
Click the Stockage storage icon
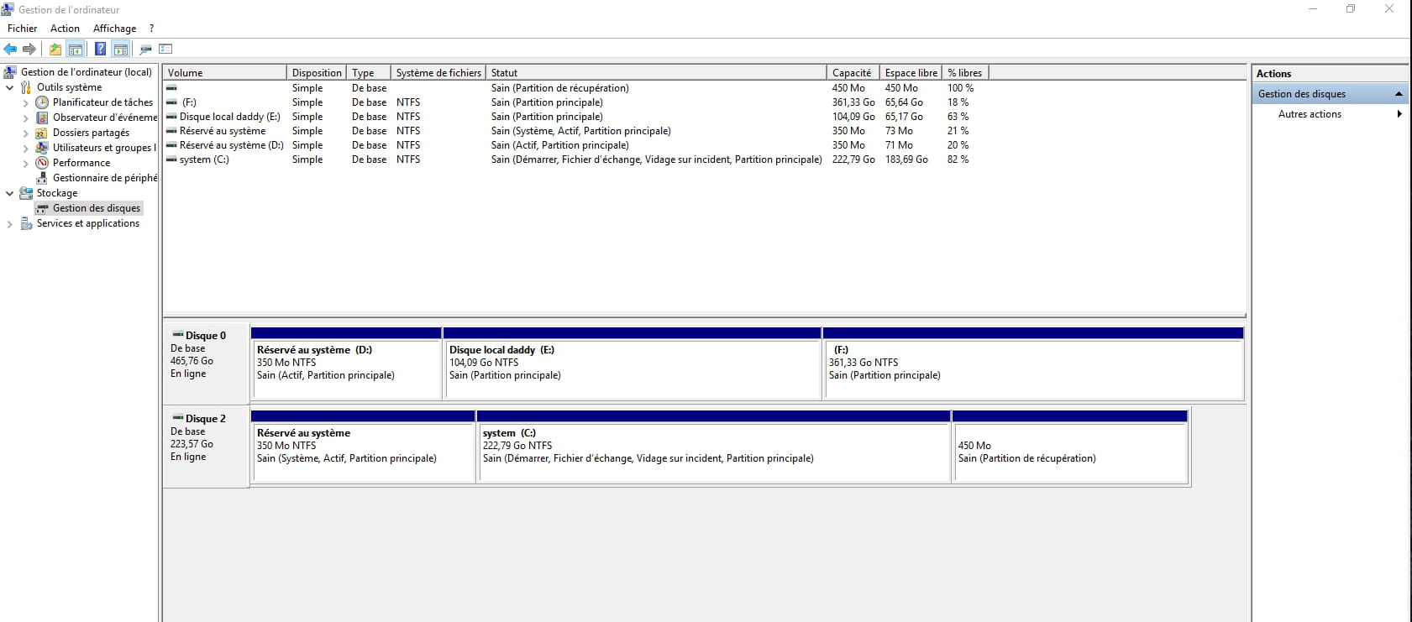click(x=26, y=193)
